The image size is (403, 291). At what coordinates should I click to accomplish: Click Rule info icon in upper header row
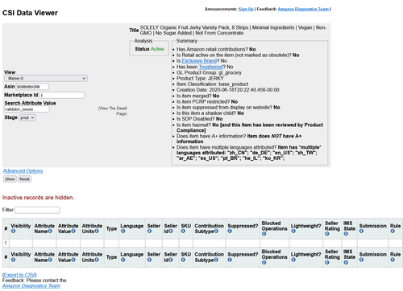click(x=393, y=232)
